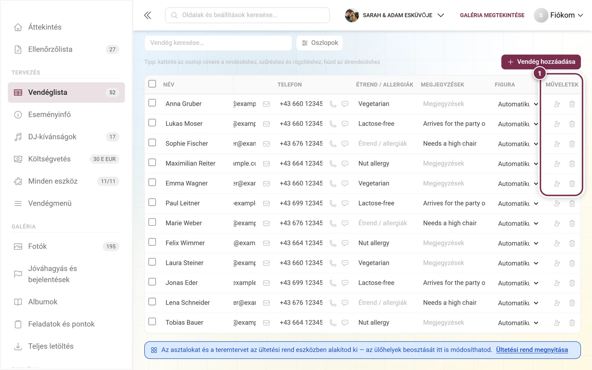This screenshot has height=370, width=592.
Task: Focus the Vendég keresése search field
Action: (x=218, y=43)
